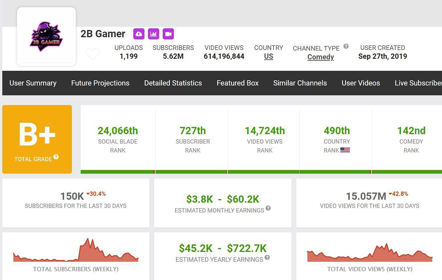This screenshot has width=442, height=280.
Task: Go to the Similar Channels tab
Action: click(300, 83)
